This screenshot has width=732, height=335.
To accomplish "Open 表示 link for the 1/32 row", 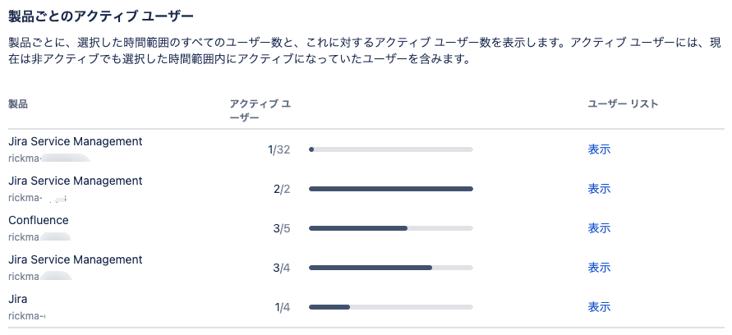I will click(x=599, y=149).
